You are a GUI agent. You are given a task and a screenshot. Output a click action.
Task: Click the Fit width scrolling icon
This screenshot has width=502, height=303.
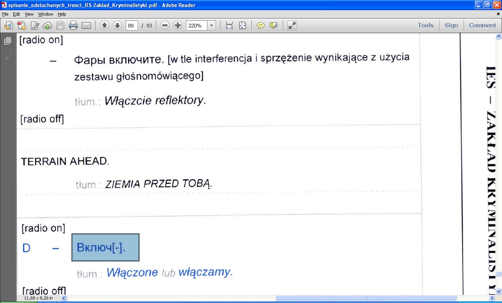click(x=229, y=25)
